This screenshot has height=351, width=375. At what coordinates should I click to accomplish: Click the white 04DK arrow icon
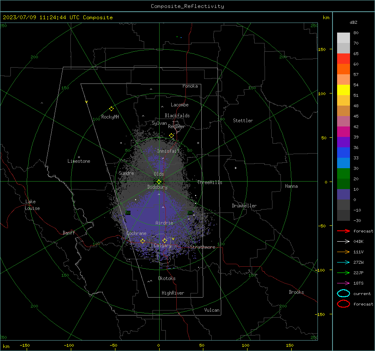click(x=343, y=242)
